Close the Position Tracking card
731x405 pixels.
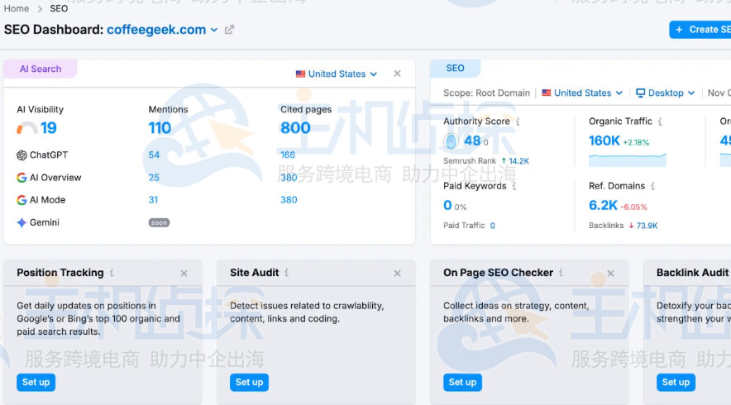coord(184,273)
